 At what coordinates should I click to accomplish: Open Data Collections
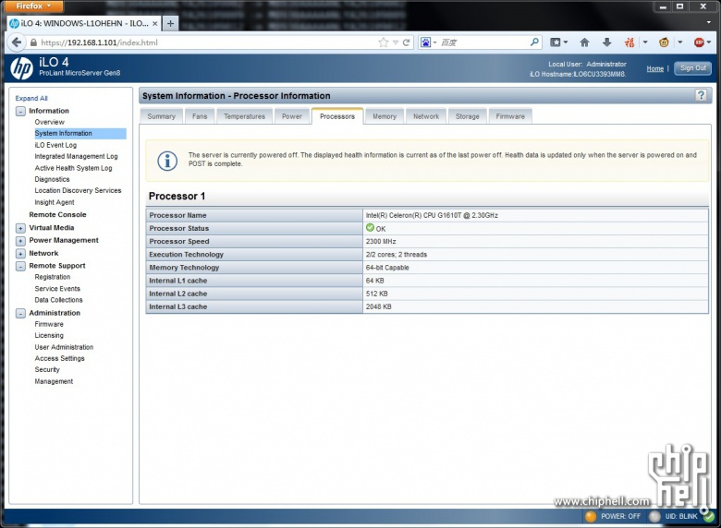pos(59,300)
